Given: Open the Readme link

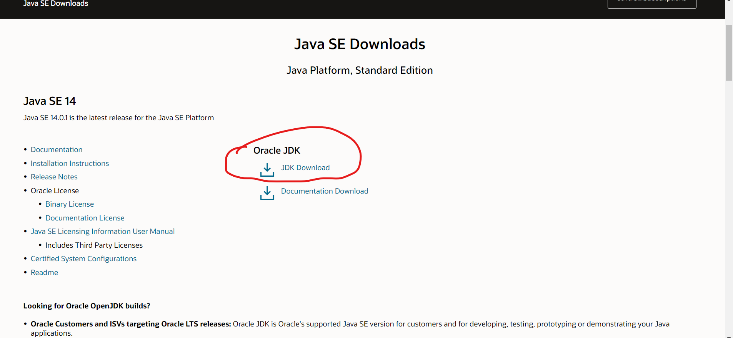Looking at the screenshot, I should [x=44, y=273].
